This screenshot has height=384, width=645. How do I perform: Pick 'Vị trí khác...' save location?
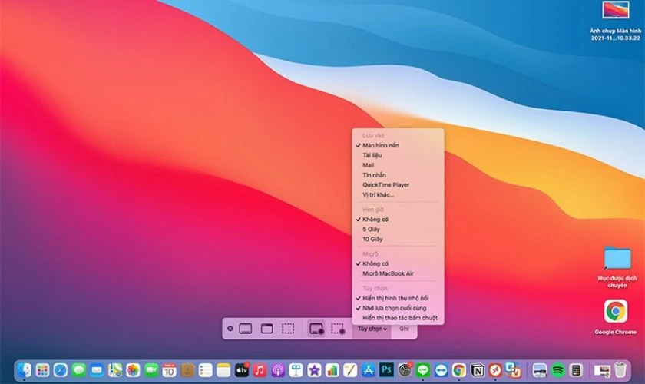(x=378, y=194)
